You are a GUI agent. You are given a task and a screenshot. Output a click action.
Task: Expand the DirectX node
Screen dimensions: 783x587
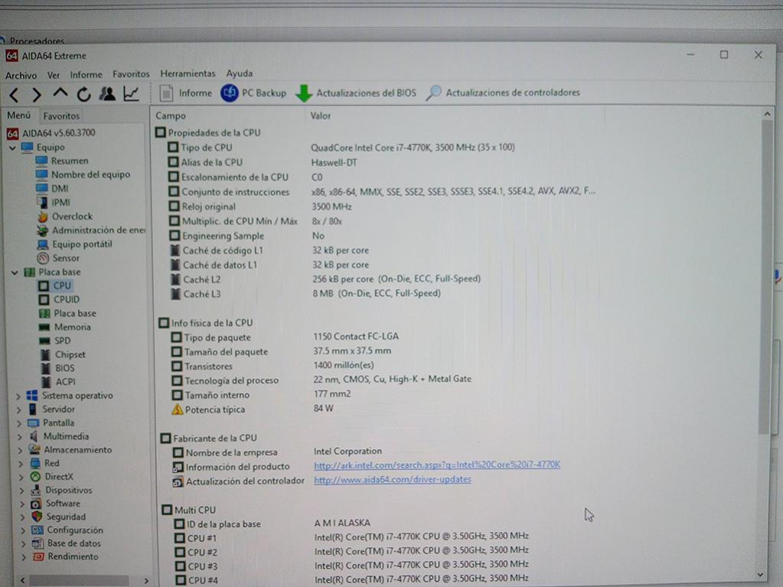click(21, 478)
